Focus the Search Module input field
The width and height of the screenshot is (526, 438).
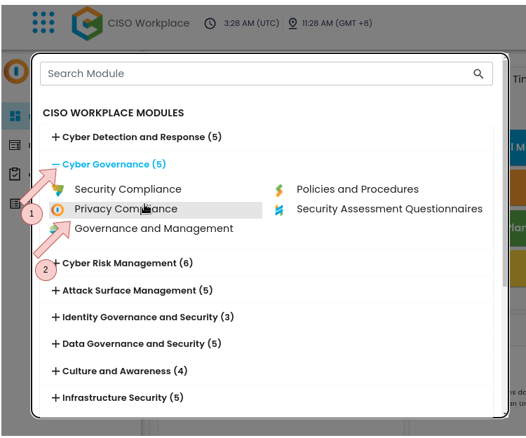pos(267,74)
